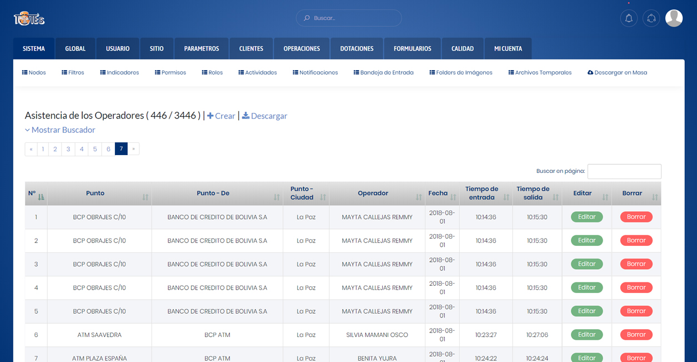Focus the Buscar en página field
This screenshot has width=697, height=362.
(x=624, y=171)
